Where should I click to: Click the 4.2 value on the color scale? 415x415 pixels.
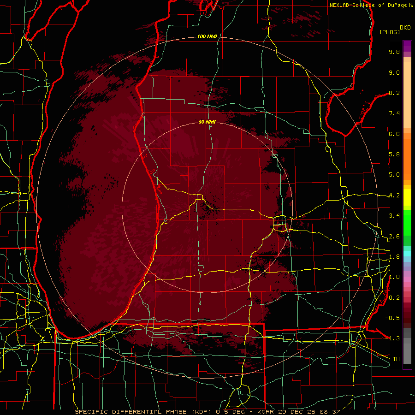coord(394,196)
